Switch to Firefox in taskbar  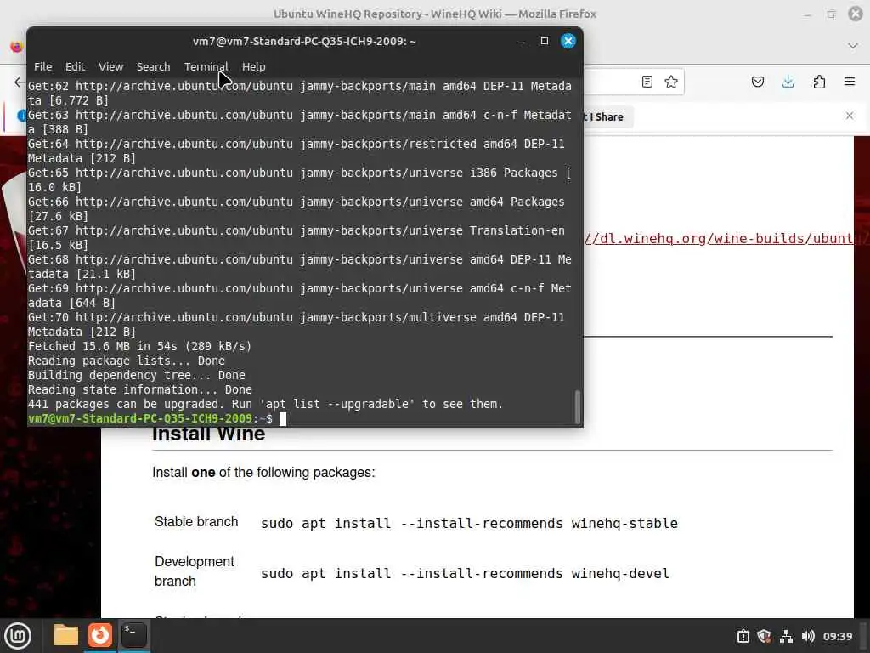pos(100,635)
